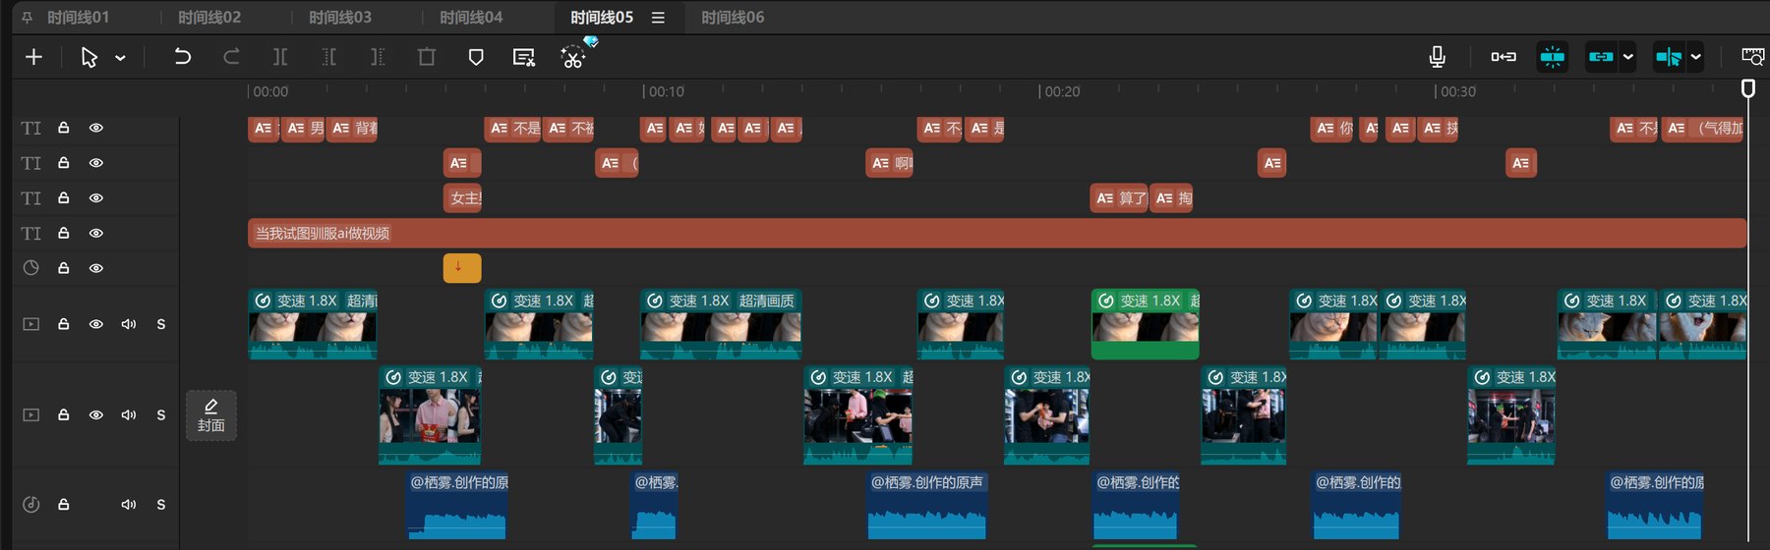The width and height of the screenshot is (1770, 550).
Task: Open the 封面 cover editor button
Action: coord(211,415)
